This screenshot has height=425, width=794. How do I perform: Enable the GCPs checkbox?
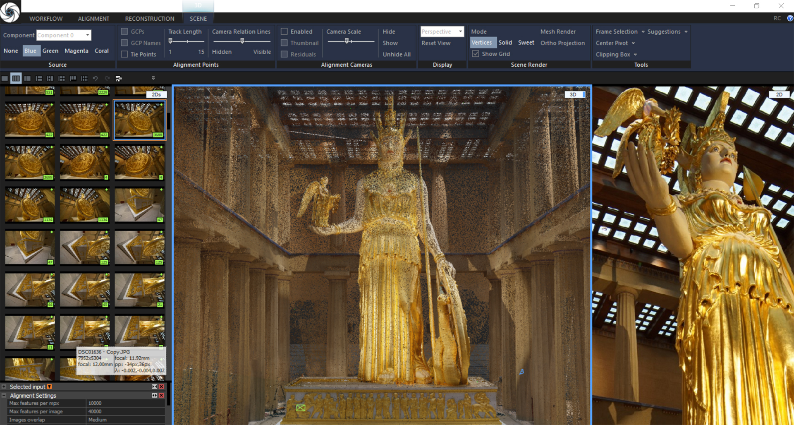(124, 31)
